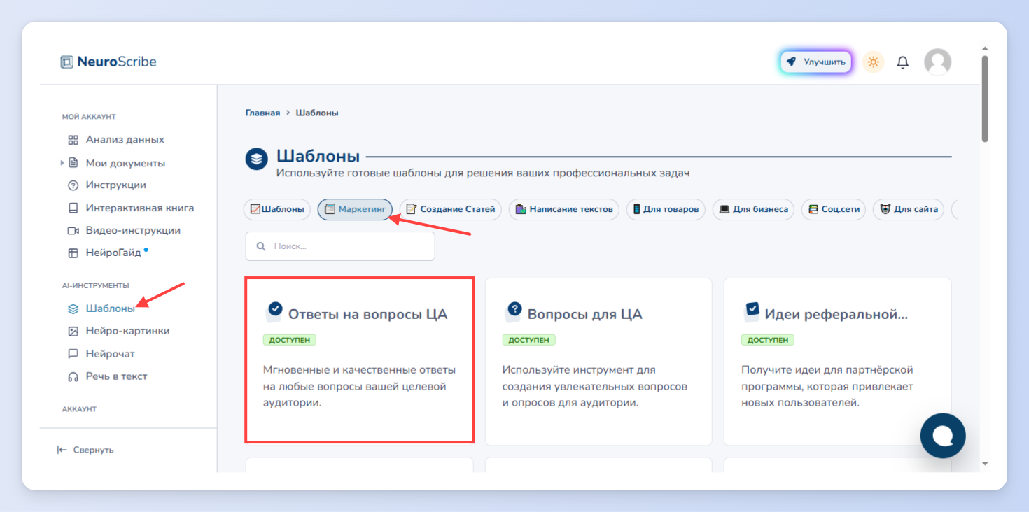Select the Соц.сети chip

[833, 209]
